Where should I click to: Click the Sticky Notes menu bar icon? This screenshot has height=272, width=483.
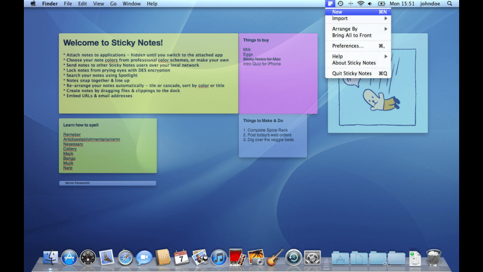[x=330, y=4]
